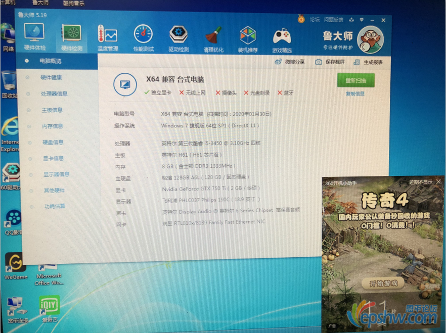
Task: Select 硬盘信息 in the sidebar
Action: [53, 142]
